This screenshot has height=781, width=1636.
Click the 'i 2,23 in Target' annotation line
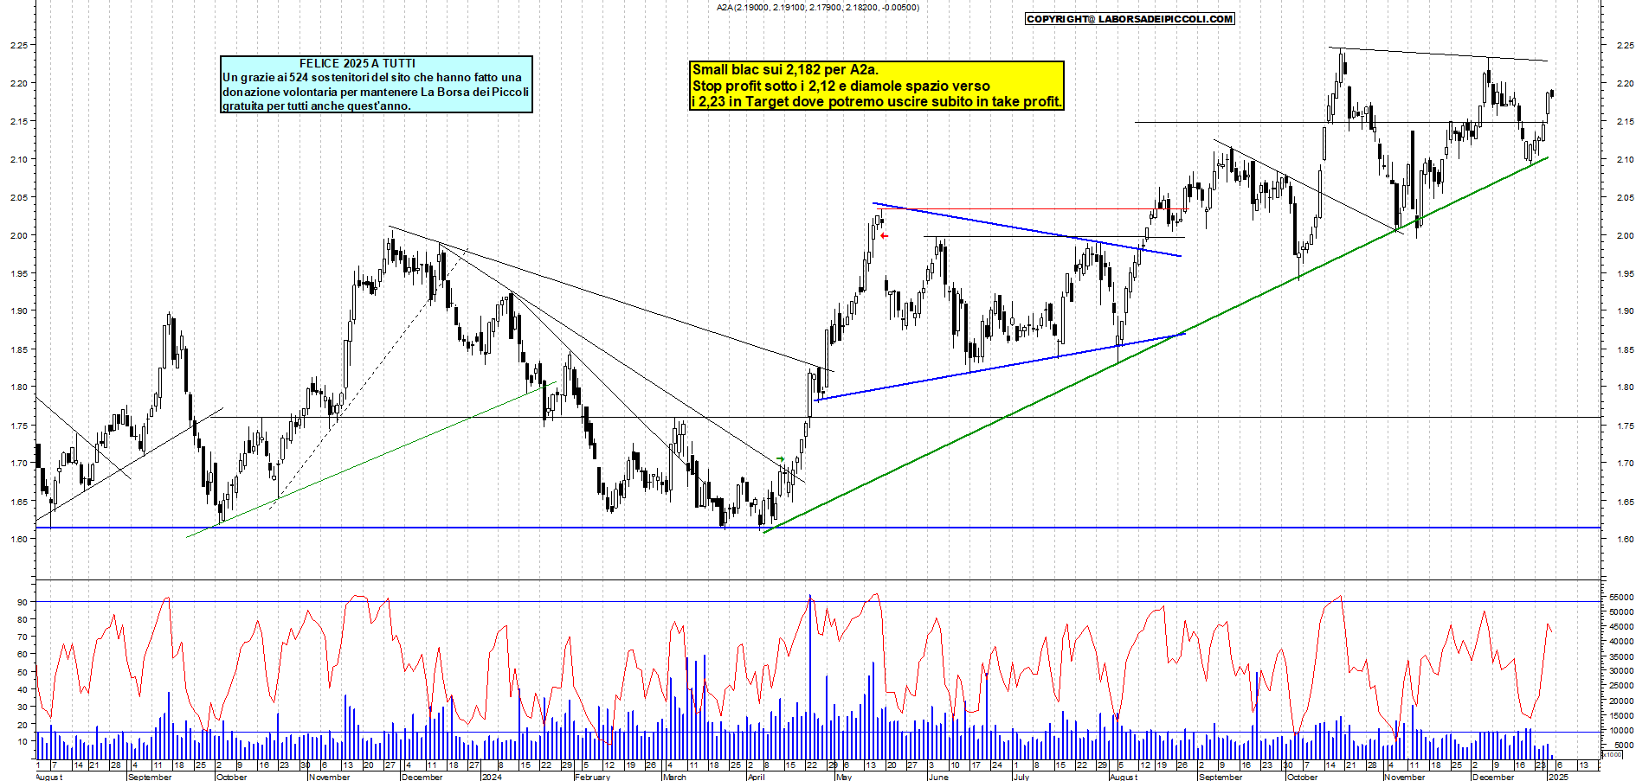(x=876, y=101)
